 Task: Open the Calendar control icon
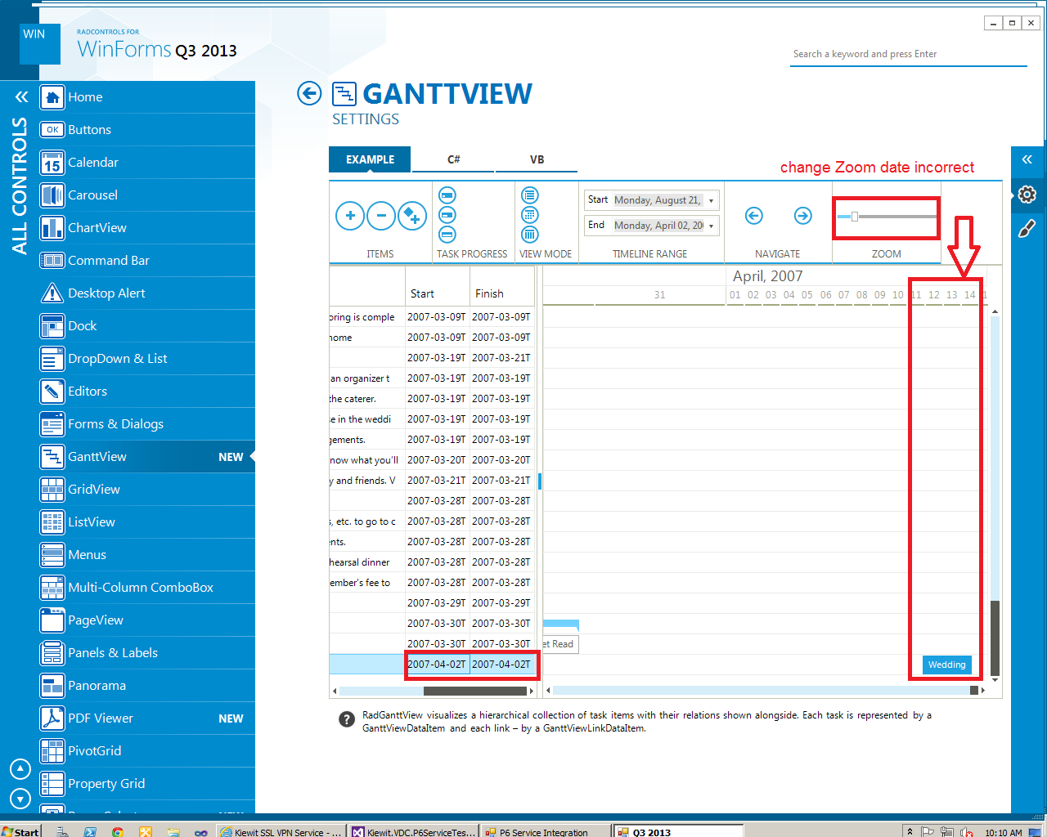52,163
